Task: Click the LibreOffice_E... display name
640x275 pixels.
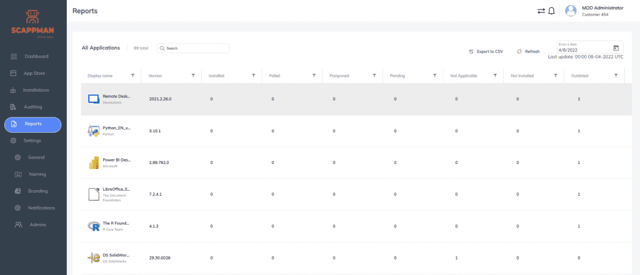Action: [117, 190]
